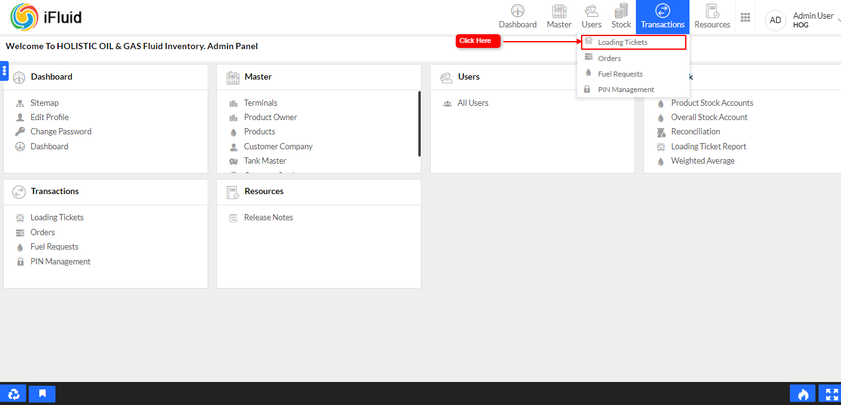841x405 pixels.
Task: Open the Tank Master link
Action: click(x=265, y=161)
